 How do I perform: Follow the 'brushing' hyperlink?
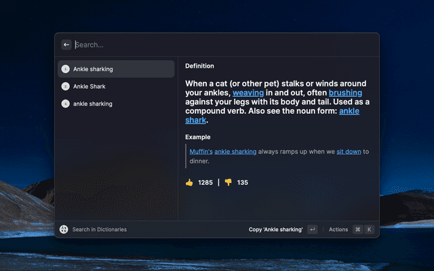(345, 92)
